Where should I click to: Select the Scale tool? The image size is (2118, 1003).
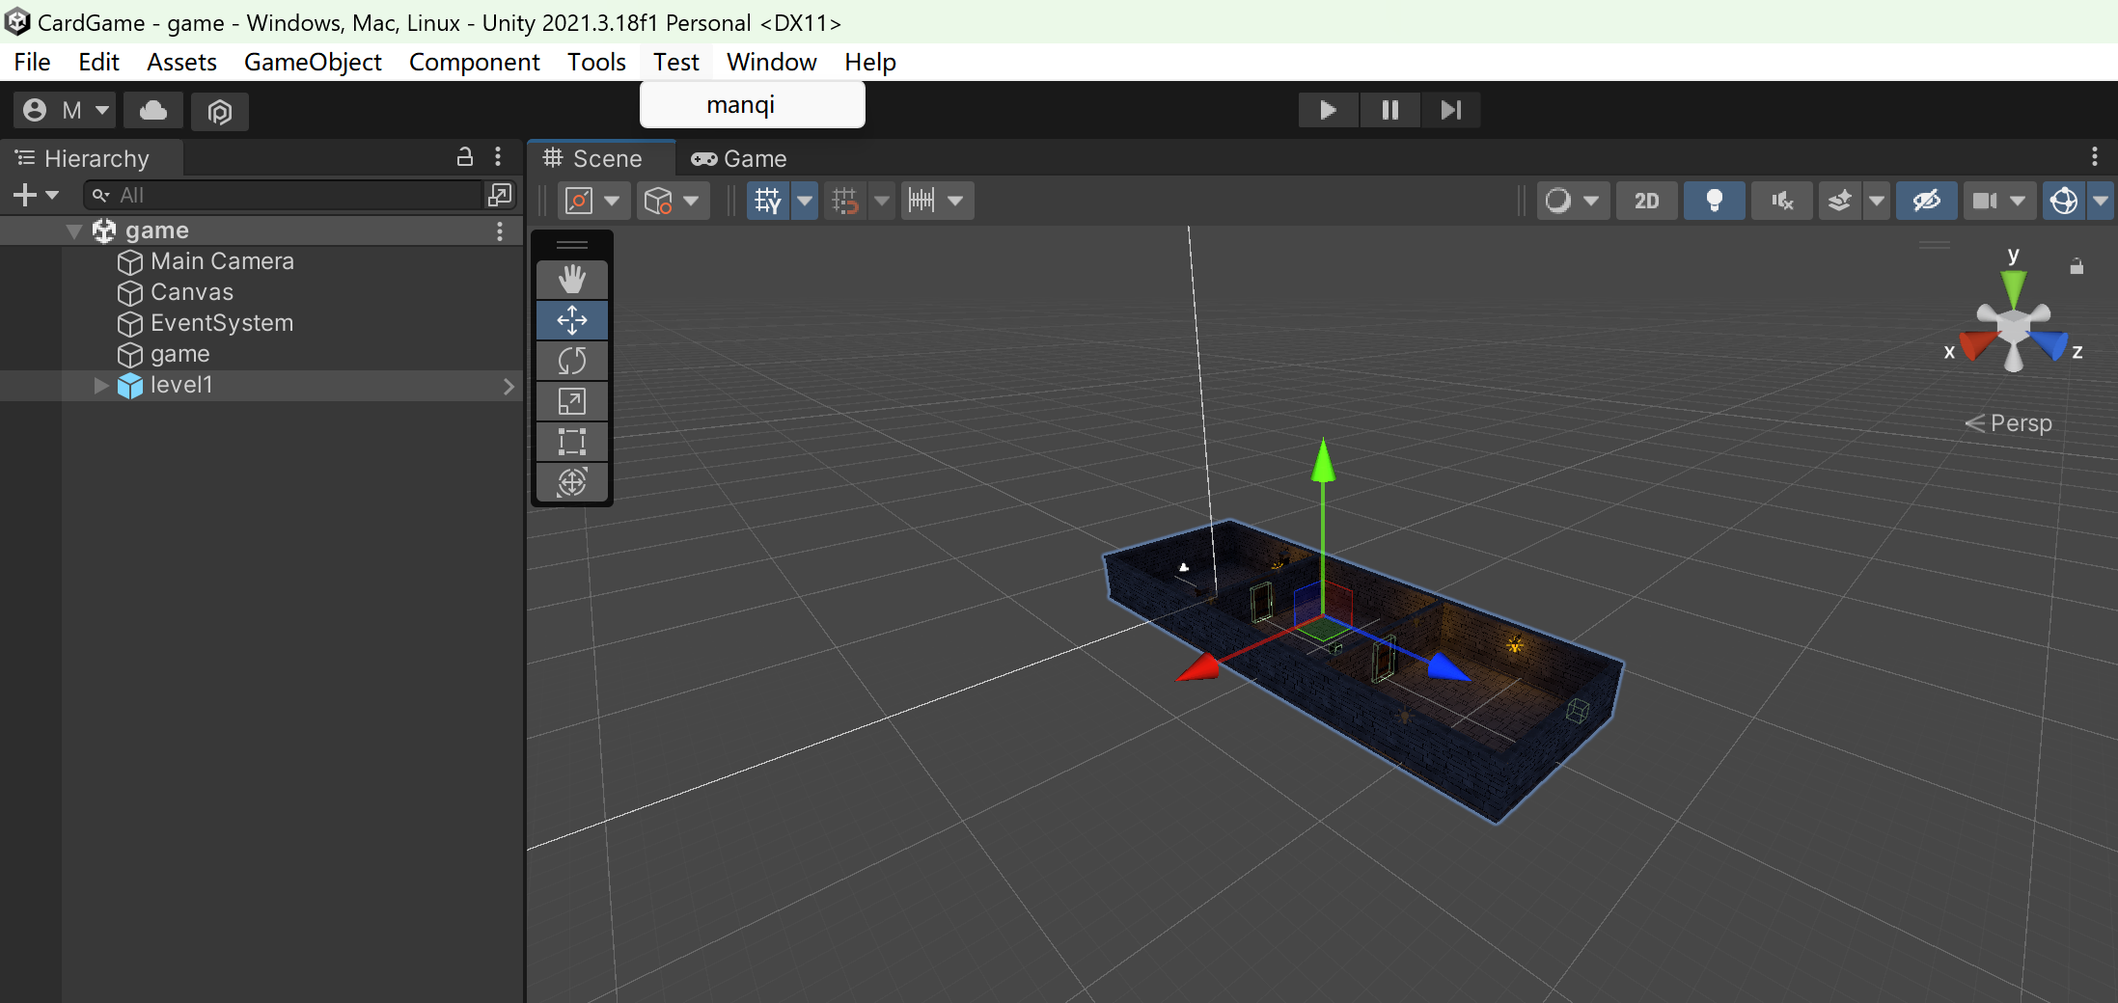pyautogui.click(x=572, y=401)
